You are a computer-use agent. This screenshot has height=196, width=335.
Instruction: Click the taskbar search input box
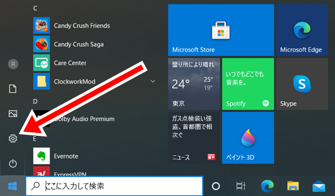(x=114, y=186)
